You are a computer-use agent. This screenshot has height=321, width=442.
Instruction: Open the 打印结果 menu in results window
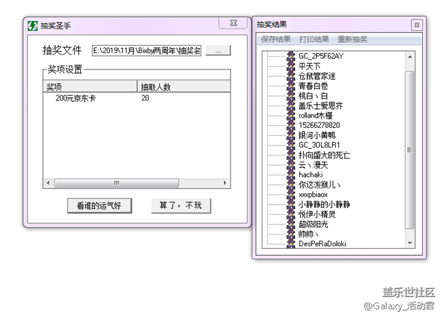coord(314,39)
